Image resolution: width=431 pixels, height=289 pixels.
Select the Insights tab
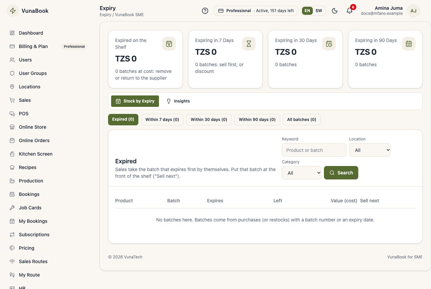pos(178,101)
